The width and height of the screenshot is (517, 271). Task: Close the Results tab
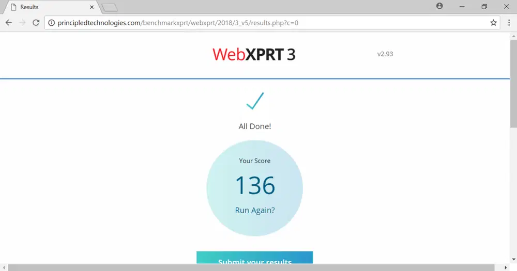tap(92, 7)
